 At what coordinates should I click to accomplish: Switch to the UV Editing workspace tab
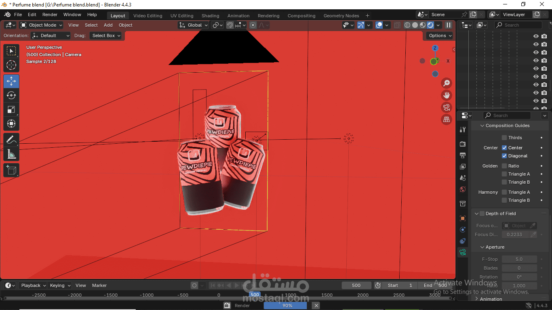point(182,16)
